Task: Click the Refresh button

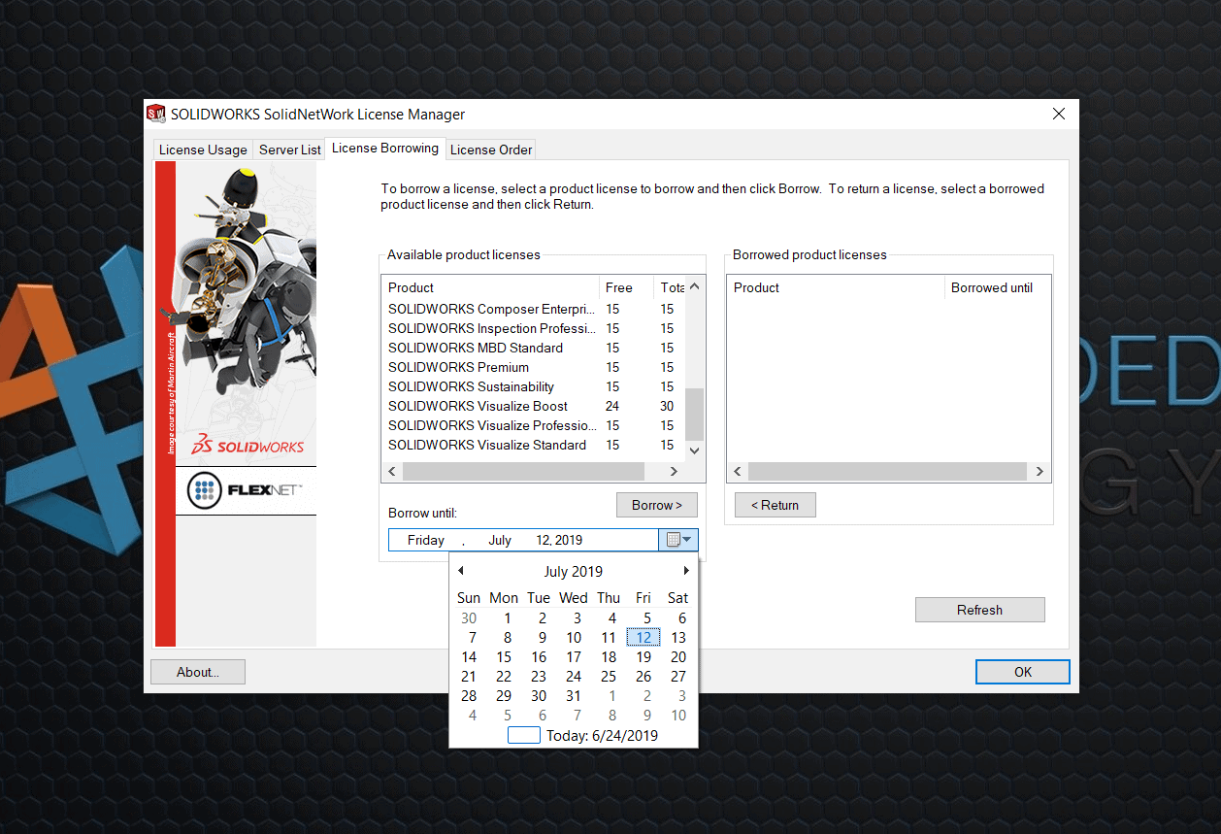Action: 979,610
